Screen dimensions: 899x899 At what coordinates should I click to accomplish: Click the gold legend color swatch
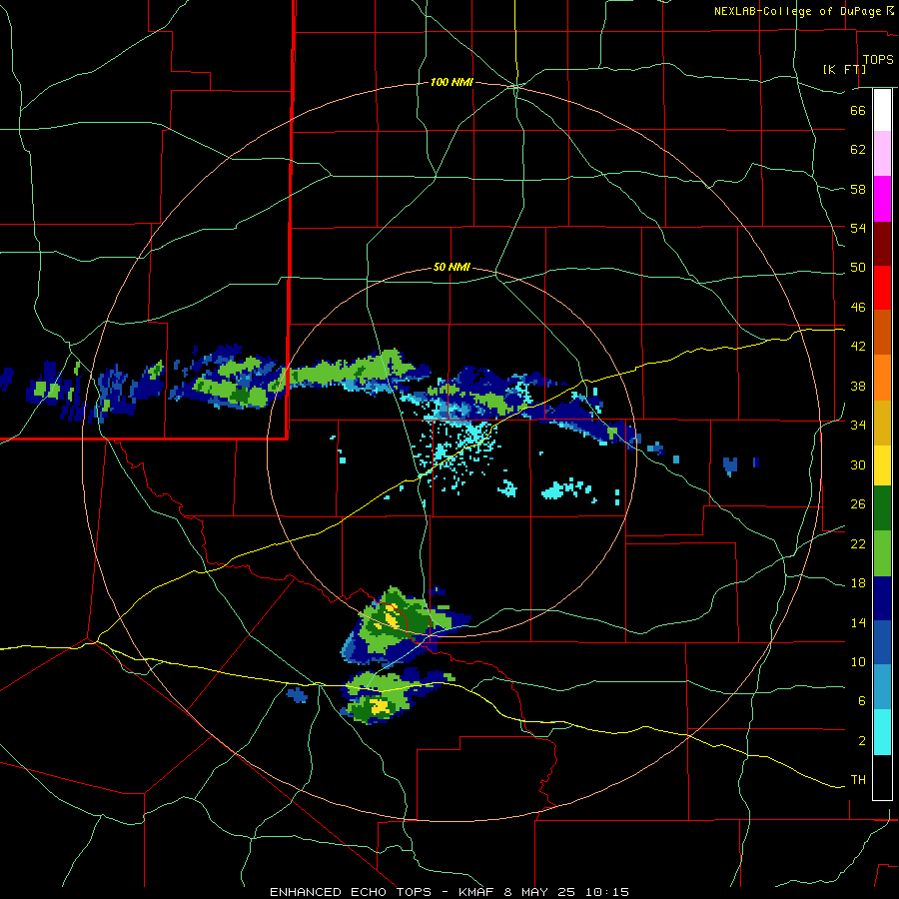tap(882, 424)
